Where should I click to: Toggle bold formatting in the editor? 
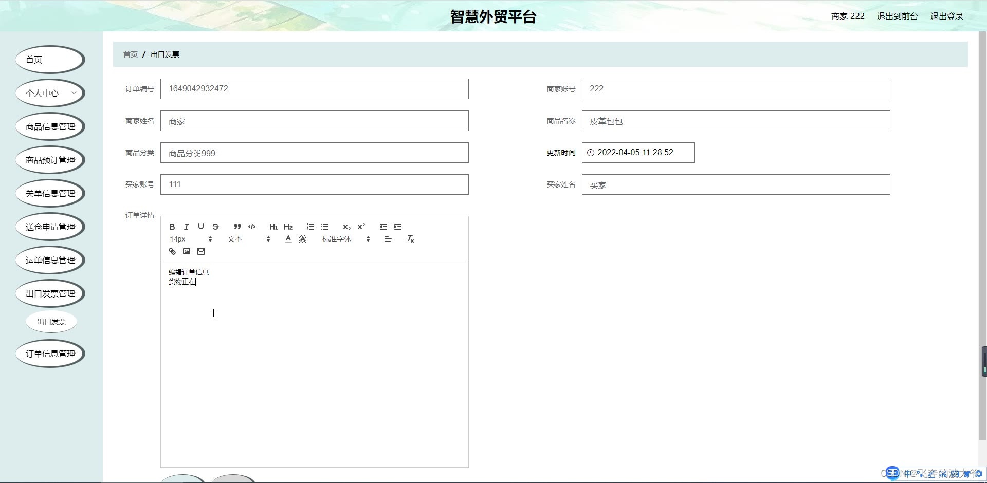coord(172,227)
